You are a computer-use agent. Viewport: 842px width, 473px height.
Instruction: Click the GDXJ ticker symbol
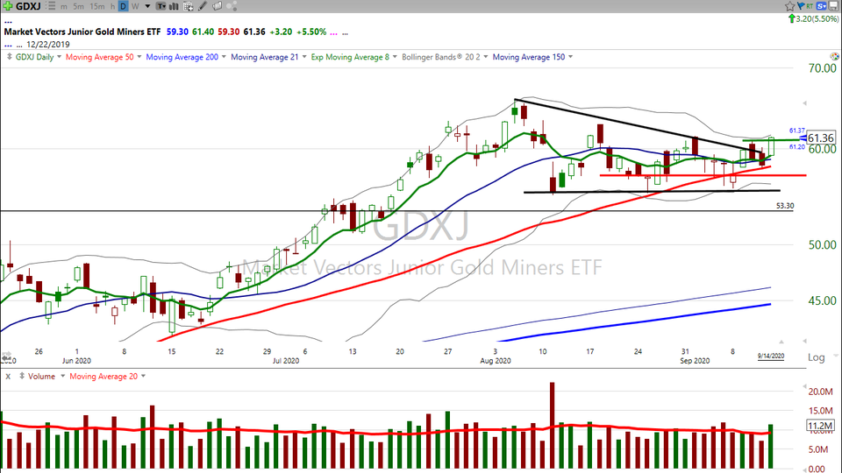tap(28, 6)
